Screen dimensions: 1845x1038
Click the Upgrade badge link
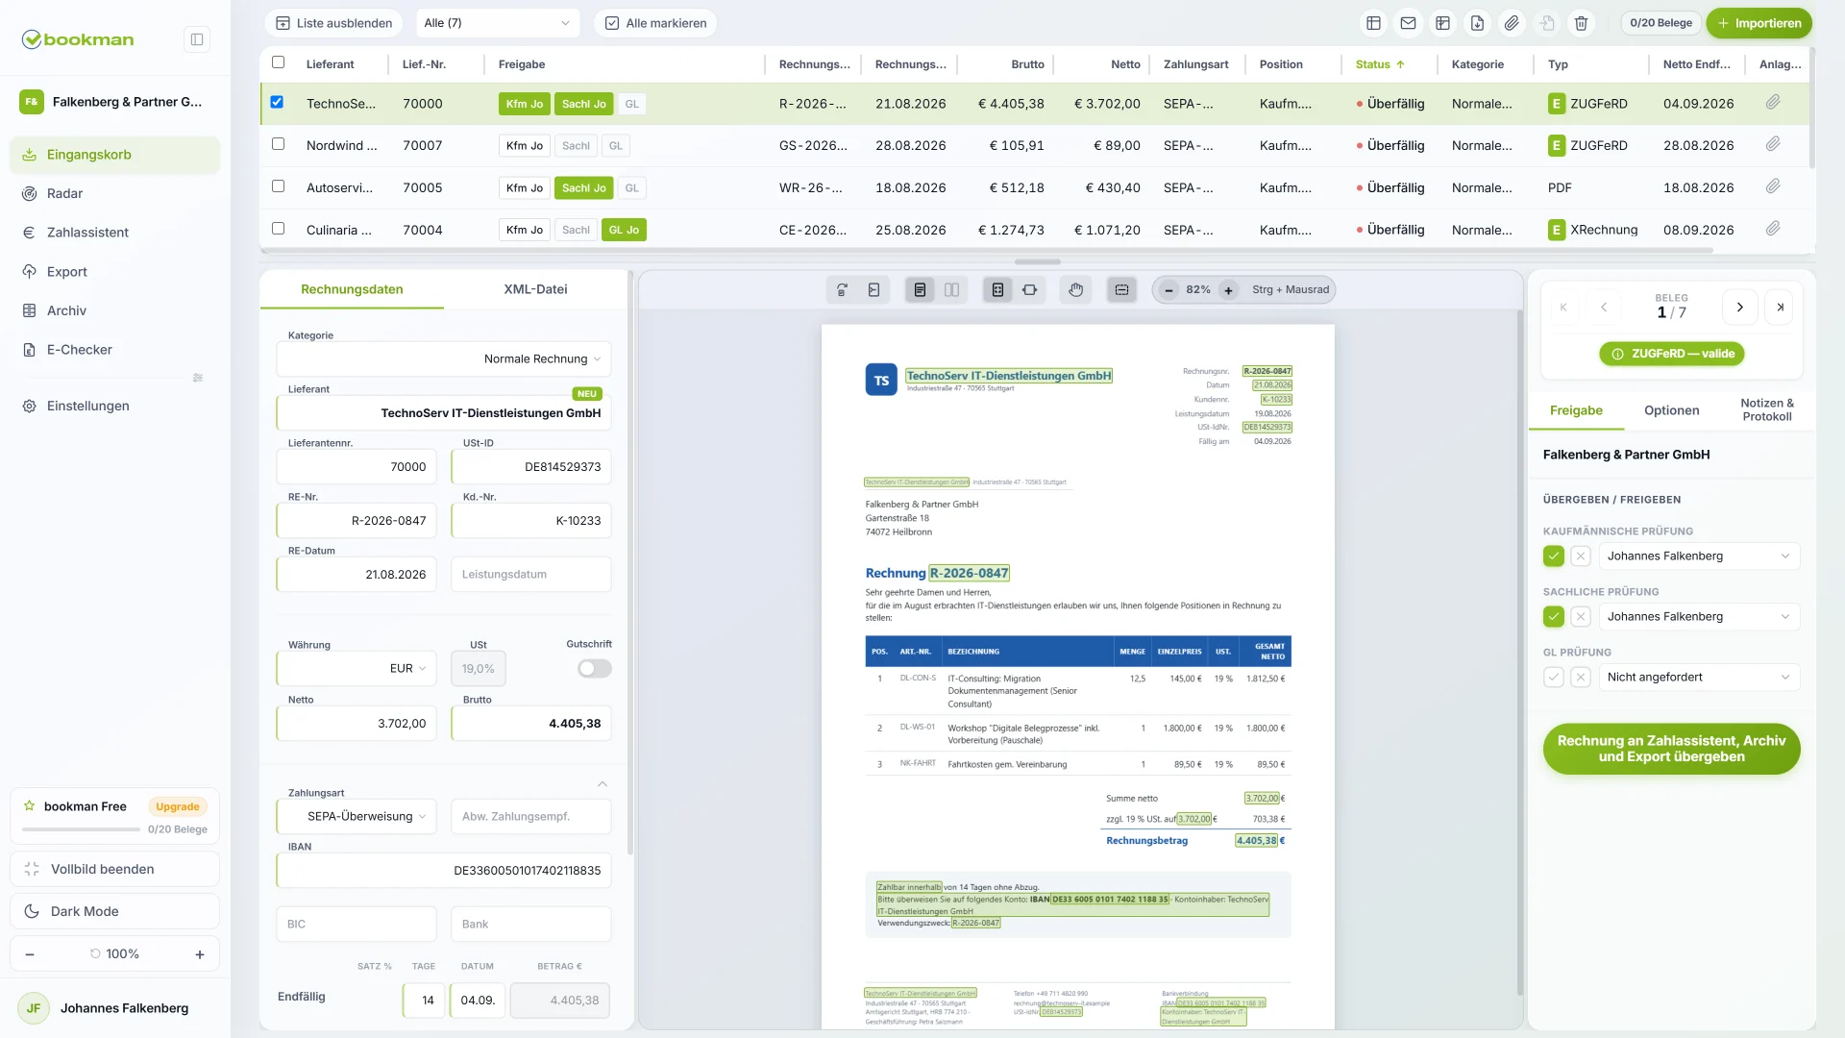click(178, 807)
